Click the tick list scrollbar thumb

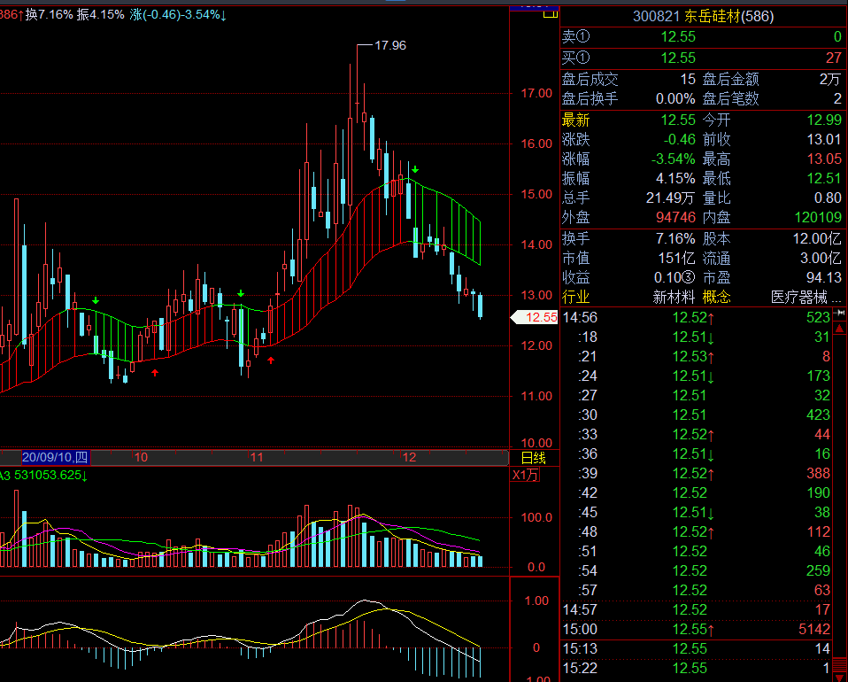(840, 663)
